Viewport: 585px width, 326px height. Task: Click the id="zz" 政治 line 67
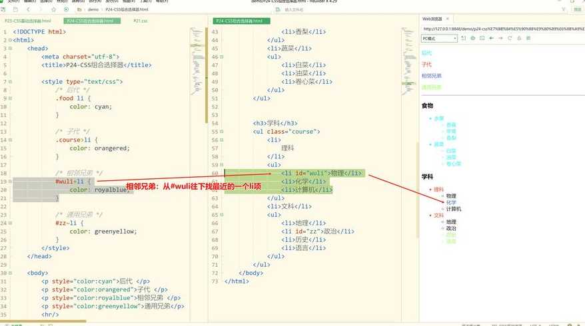tap(318, 232)
